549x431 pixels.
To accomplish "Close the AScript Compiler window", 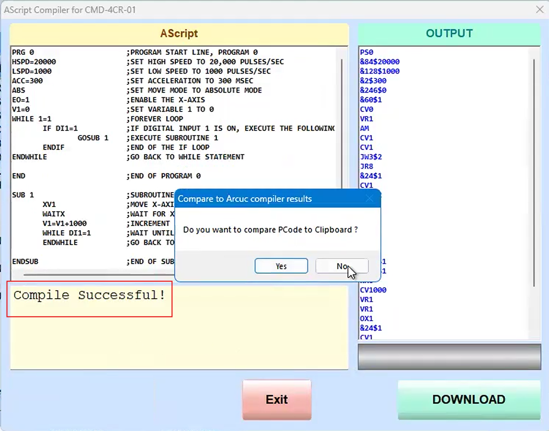I will 539,9.
